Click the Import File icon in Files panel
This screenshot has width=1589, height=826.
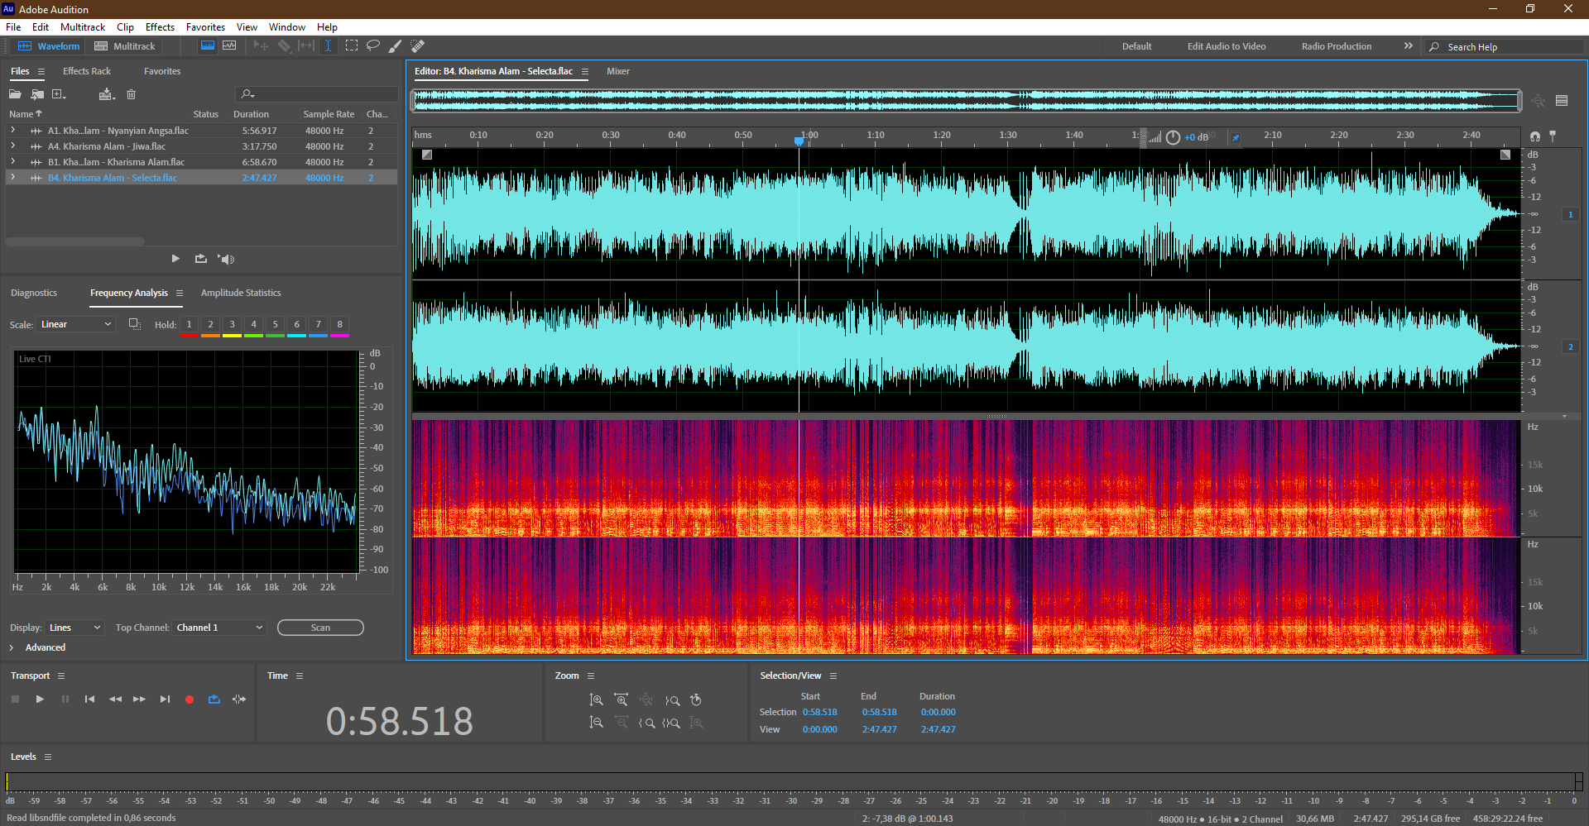37,94
